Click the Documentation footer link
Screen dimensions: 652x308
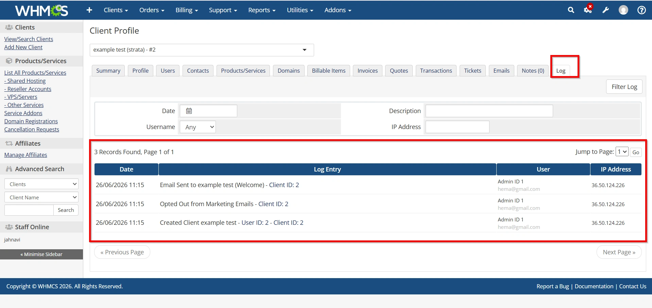point(594,286)
